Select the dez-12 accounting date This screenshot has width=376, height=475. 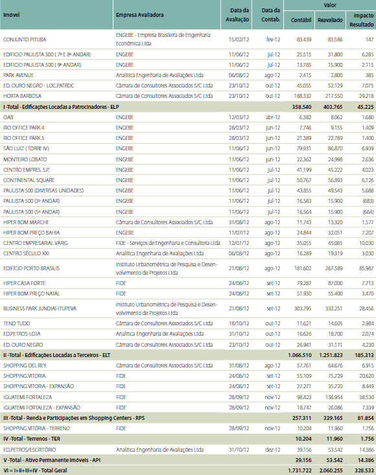(x=273, y=450)
